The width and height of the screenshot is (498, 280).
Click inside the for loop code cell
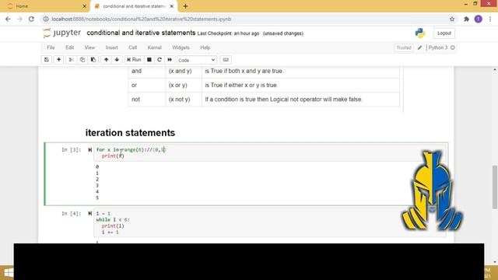(x=269, y=152)
